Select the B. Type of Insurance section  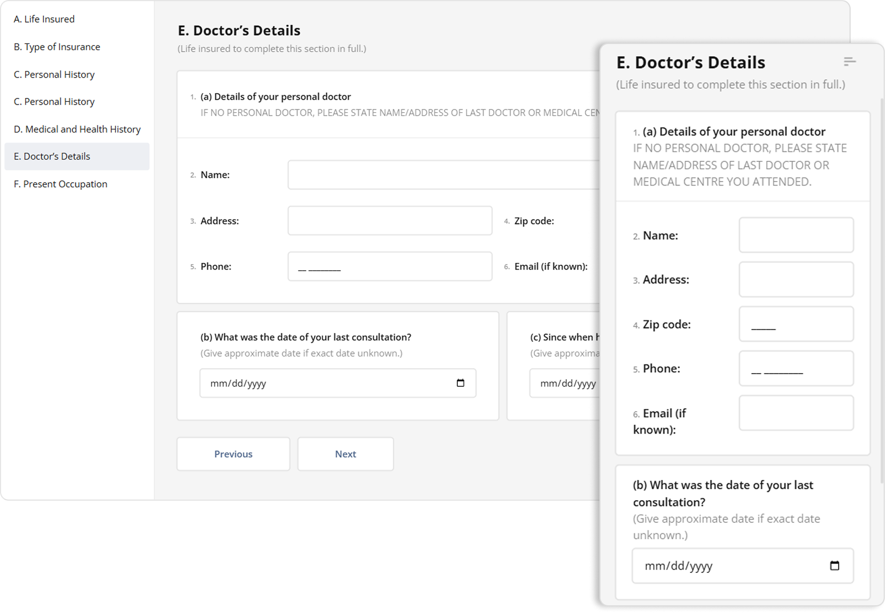(x=57, y=47)
